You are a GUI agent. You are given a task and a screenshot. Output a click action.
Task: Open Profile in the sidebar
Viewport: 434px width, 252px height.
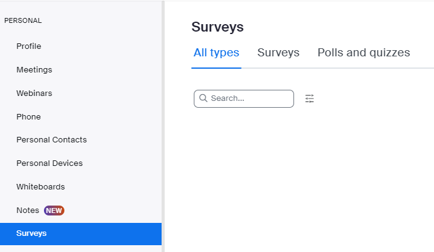(29, 46)
